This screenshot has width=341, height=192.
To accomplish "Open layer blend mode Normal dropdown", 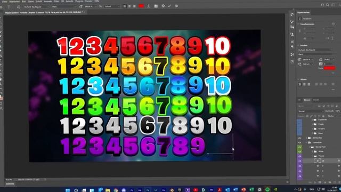I will pyautogui.click(x=311, y=111).
